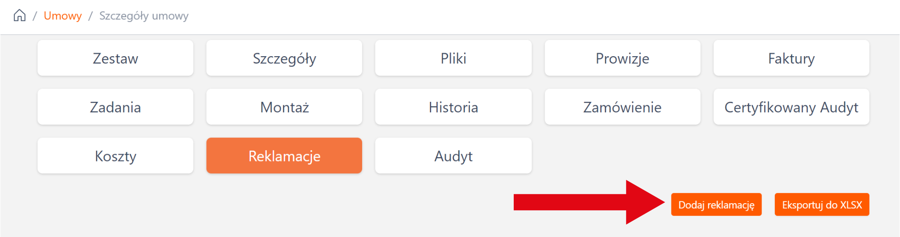Select the Koszty tab
Image resolution: width=900 pixels, height=237 pixels.
point(116,156)
